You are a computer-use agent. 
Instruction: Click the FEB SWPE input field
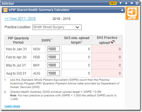click(x=54, y=57)
